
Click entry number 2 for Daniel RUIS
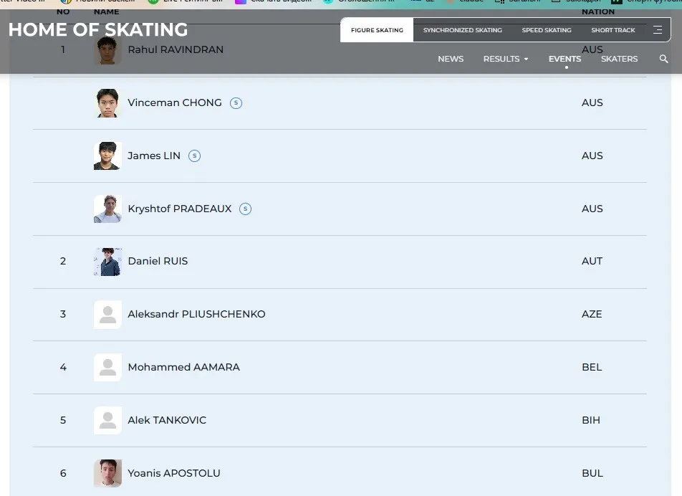tap(63, 261)
